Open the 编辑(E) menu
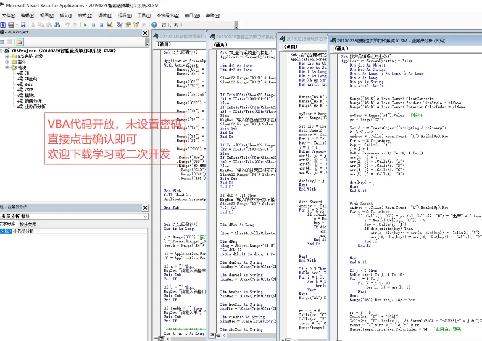The width and height of the screenshot is (482, 341). click(28, 16)
